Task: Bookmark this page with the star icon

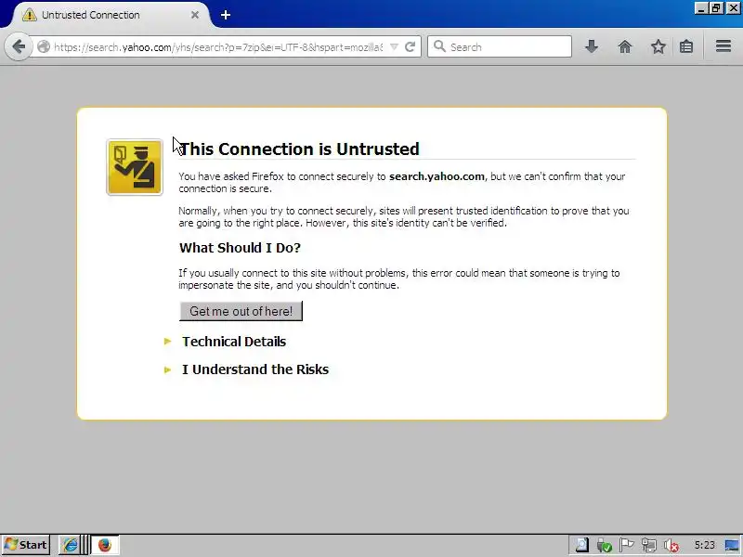Action: pyautogui.click(x=658, y=46)
